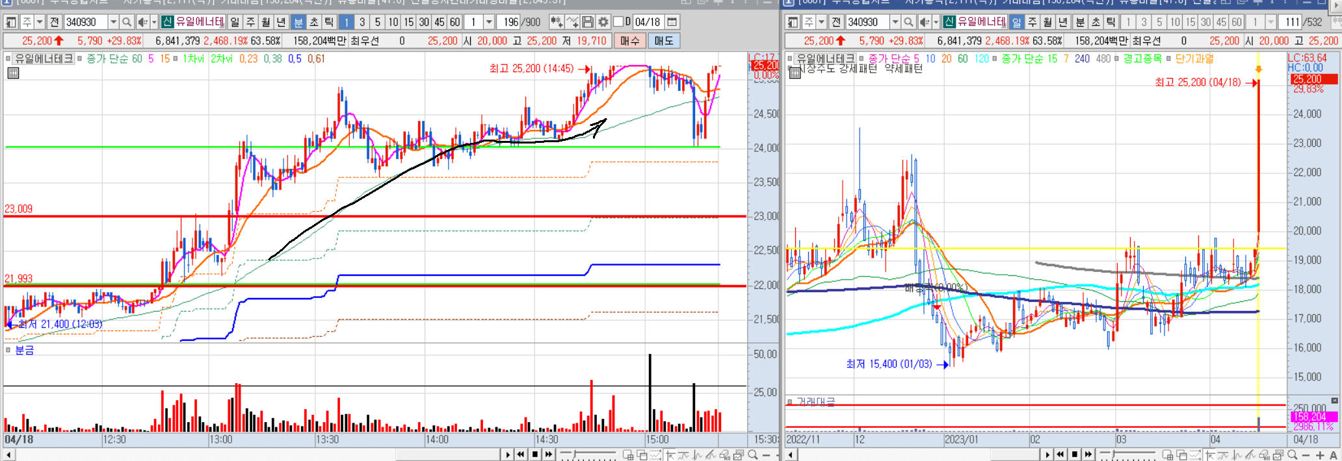Click the fast-forward button, left chart bottom
1342x461 pixels.
point(549,455)
